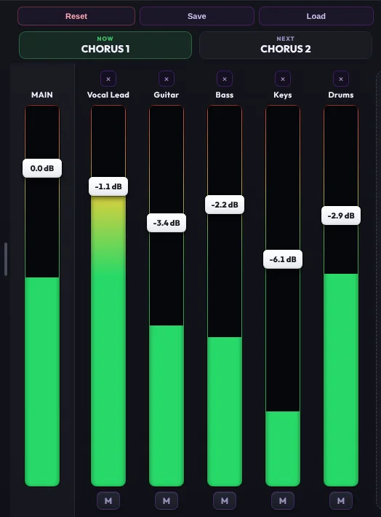Click the Keys channel name
This screenshot has height=517, width=381.
[x=283, y=95]
